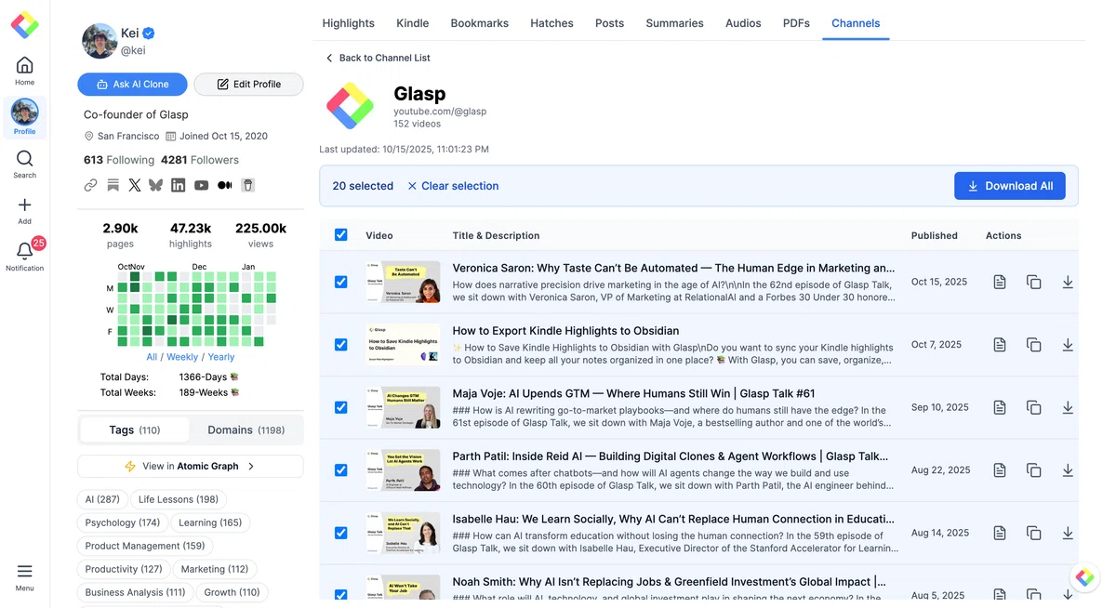Viewport: 1116px width, 608px height.
Task: Download icon for Export Kindle Highlights video
Action: (1068, 345)
